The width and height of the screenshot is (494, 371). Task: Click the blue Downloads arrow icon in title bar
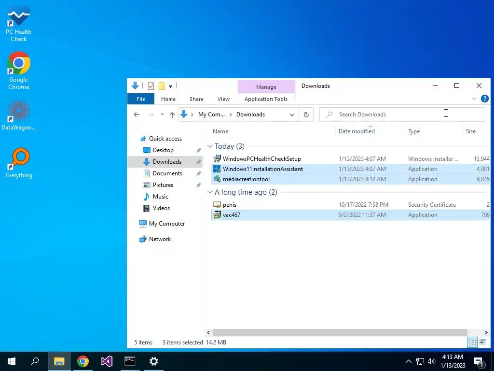click(135, 86)
